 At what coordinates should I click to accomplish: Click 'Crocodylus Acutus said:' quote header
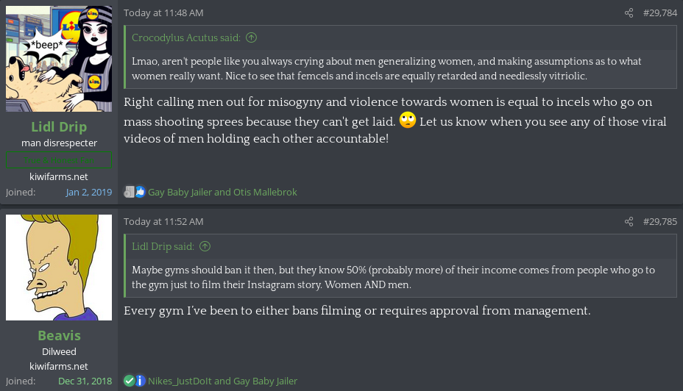click(188, 38)
